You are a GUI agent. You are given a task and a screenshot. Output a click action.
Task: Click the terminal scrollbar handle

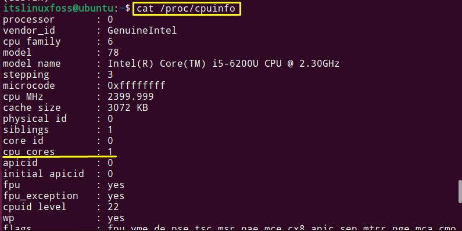pyautogui.click(x=460, y=192)
